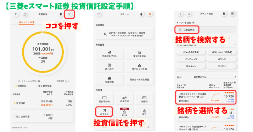Select NISA(つみたて投資枠) filter
The width and height of the screenshot is (253, 132).
coord(222,52)
